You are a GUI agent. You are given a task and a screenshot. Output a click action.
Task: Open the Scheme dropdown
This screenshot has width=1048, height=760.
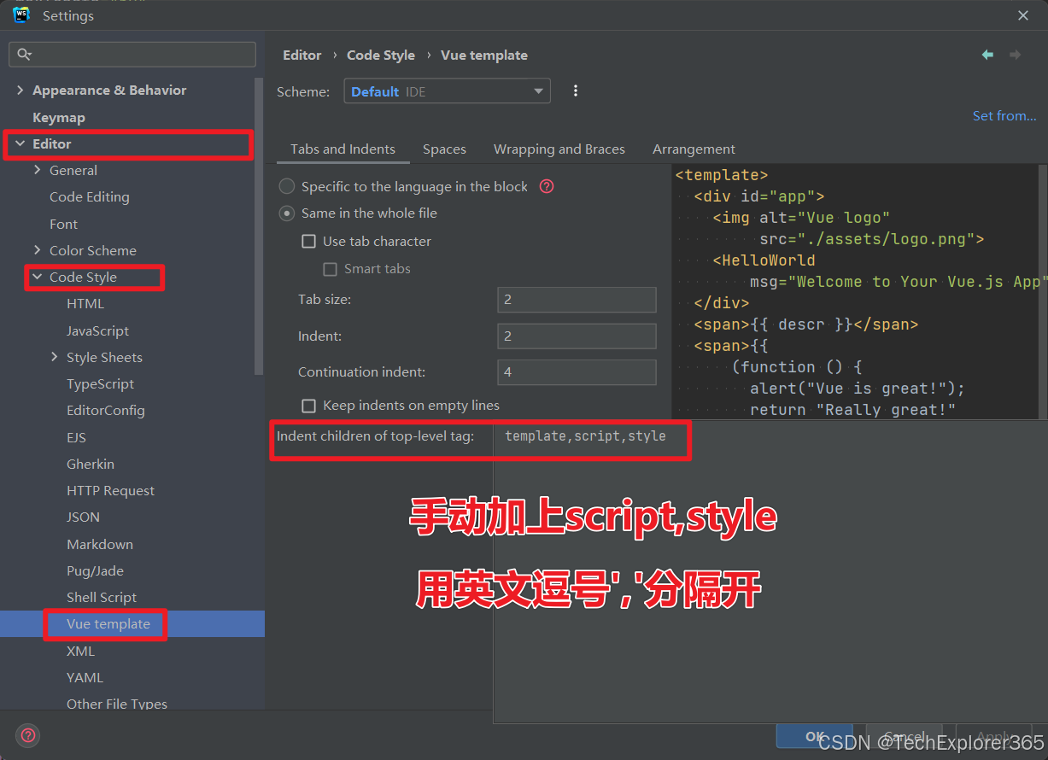click(447, 91)
